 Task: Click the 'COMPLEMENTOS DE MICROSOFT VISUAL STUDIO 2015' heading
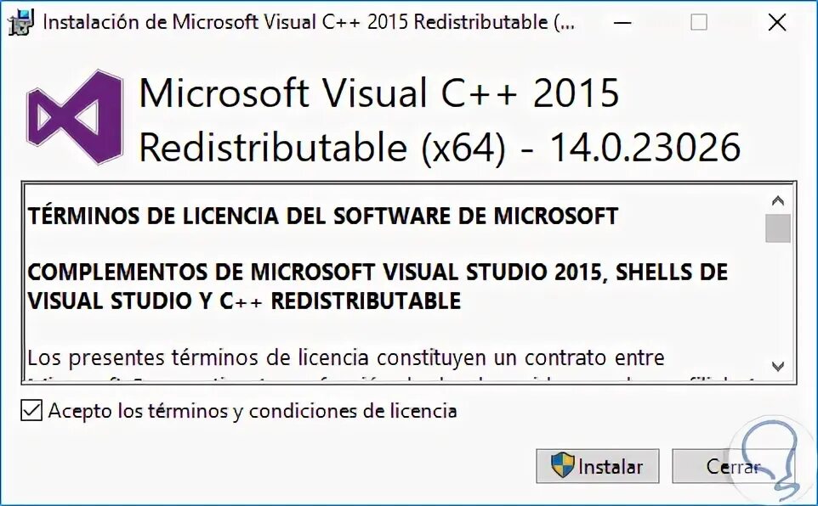(378, 286)
